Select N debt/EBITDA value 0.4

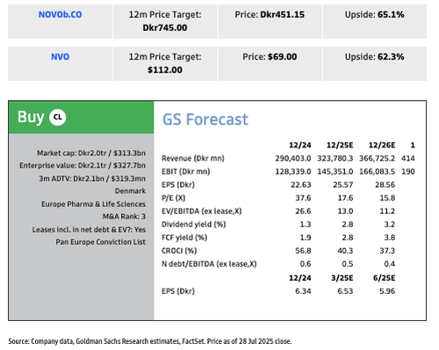(x=390, y=264)
